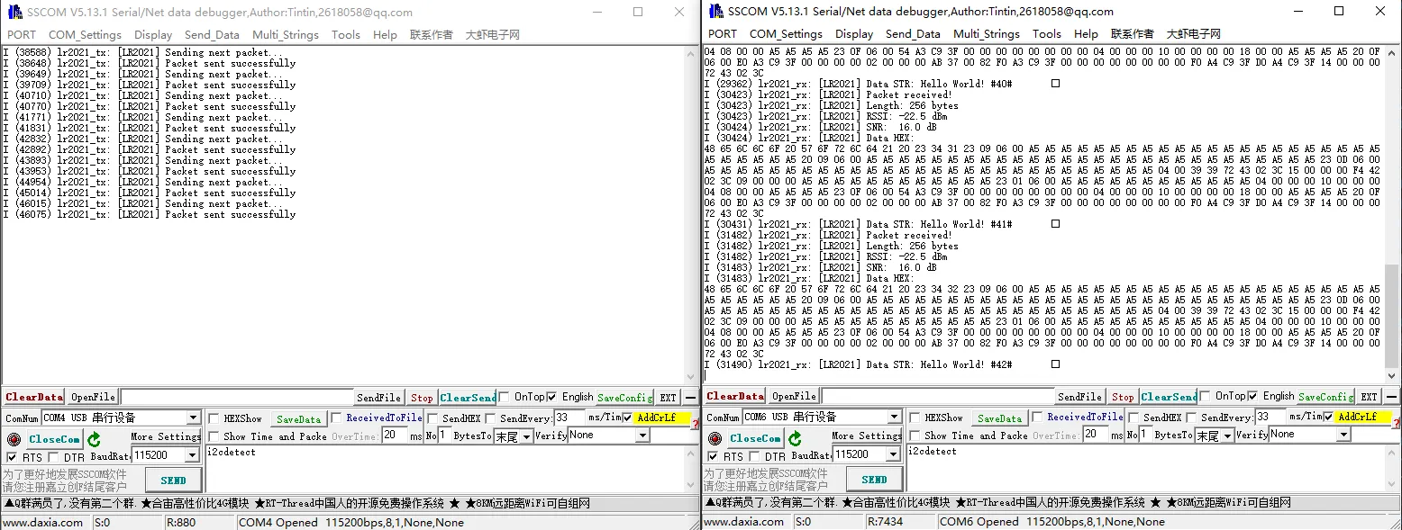Click the green refresh ports icon in COM6 window
The image size is (1402, 530).
795,438
